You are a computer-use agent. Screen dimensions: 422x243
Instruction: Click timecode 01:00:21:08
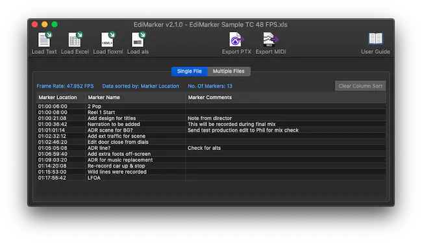pos(52,118)
